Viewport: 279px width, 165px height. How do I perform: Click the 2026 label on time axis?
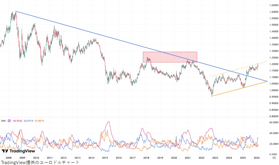[x=257, y=158]
